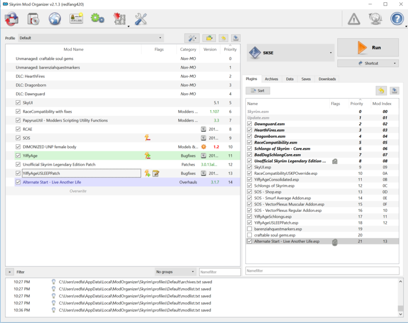Viewport: 408px width, 323px height.
Task: Open the Nexus globe browser icon
Action: tap(55, 19)
